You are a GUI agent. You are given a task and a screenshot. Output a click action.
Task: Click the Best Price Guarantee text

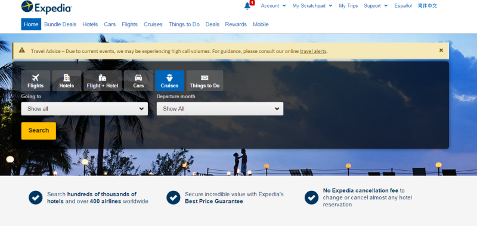pos(214,201)
